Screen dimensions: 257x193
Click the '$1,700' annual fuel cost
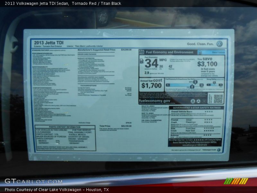[x=151, y=86]
